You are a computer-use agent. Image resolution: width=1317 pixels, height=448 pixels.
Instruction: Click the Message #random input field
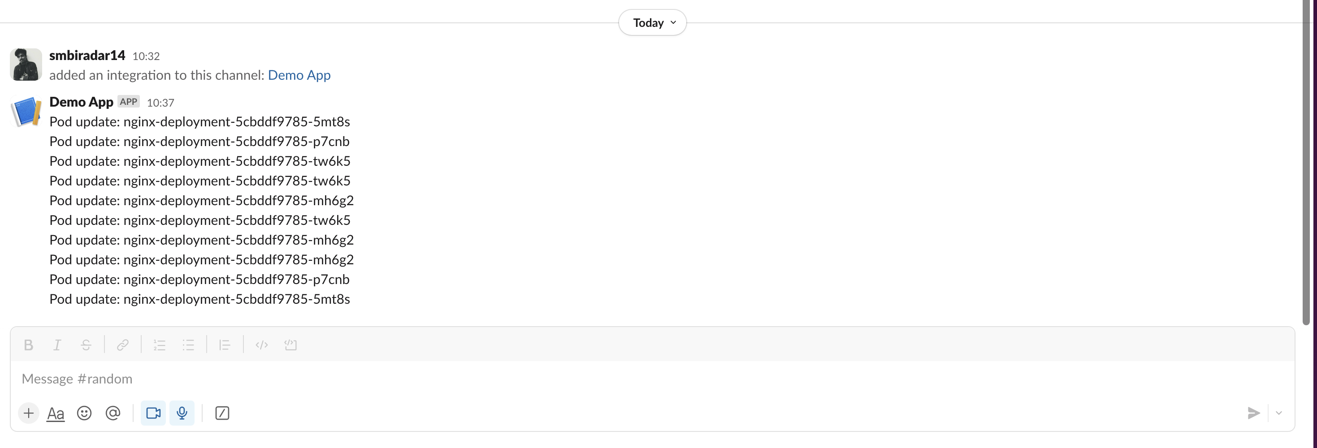652,379
